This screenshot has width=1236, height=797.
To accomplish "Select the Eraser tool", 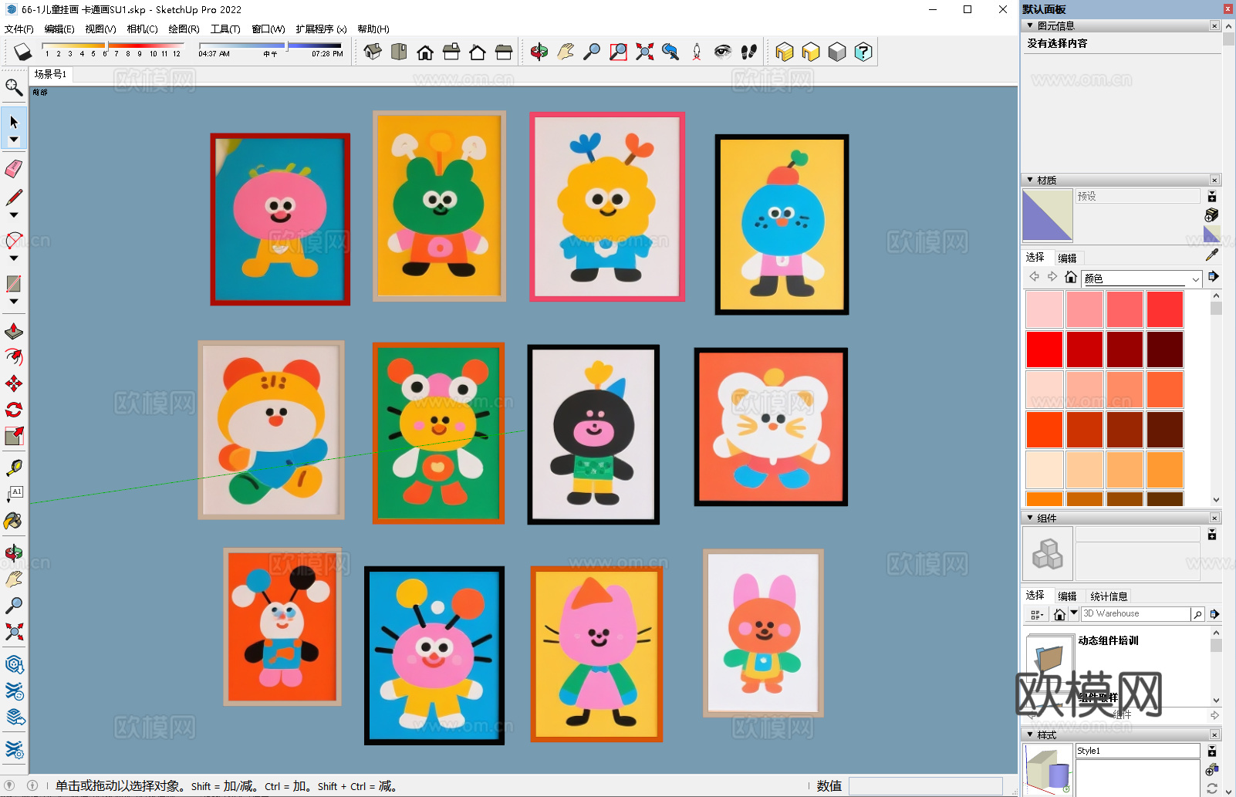I will (x=14, y=169).
